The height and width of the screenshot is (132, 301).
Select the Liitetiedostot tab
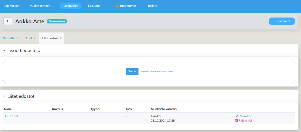[52, 38]
